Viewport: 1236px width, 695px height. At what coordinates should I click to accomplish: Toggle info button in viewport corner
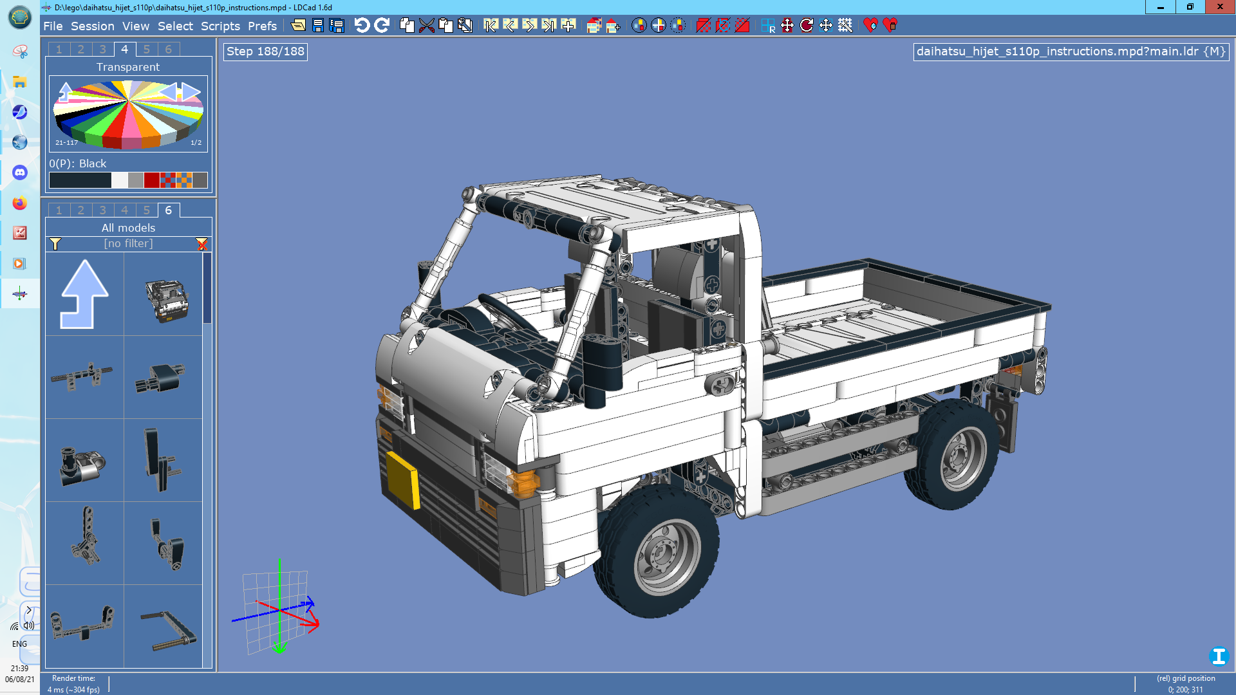click(1218, 656)
